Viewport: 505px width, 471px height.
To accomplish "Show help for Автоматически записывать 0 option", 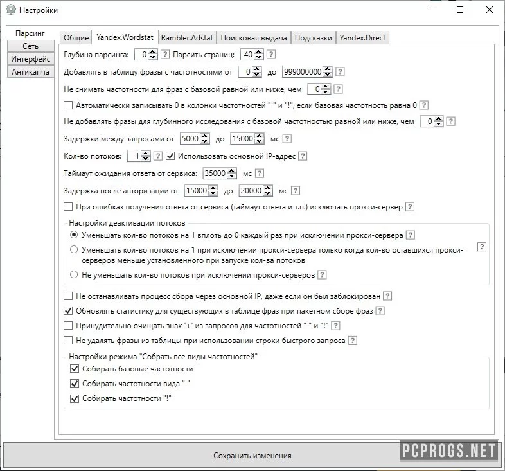I will (424, 105).
